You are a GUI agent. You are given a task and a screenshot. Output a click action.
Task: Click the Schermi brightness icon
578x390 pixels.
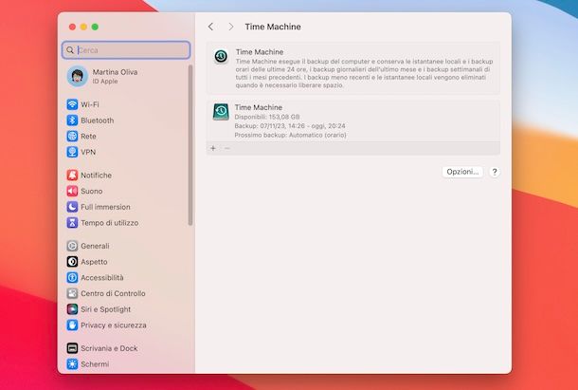(x=72, y=363)
